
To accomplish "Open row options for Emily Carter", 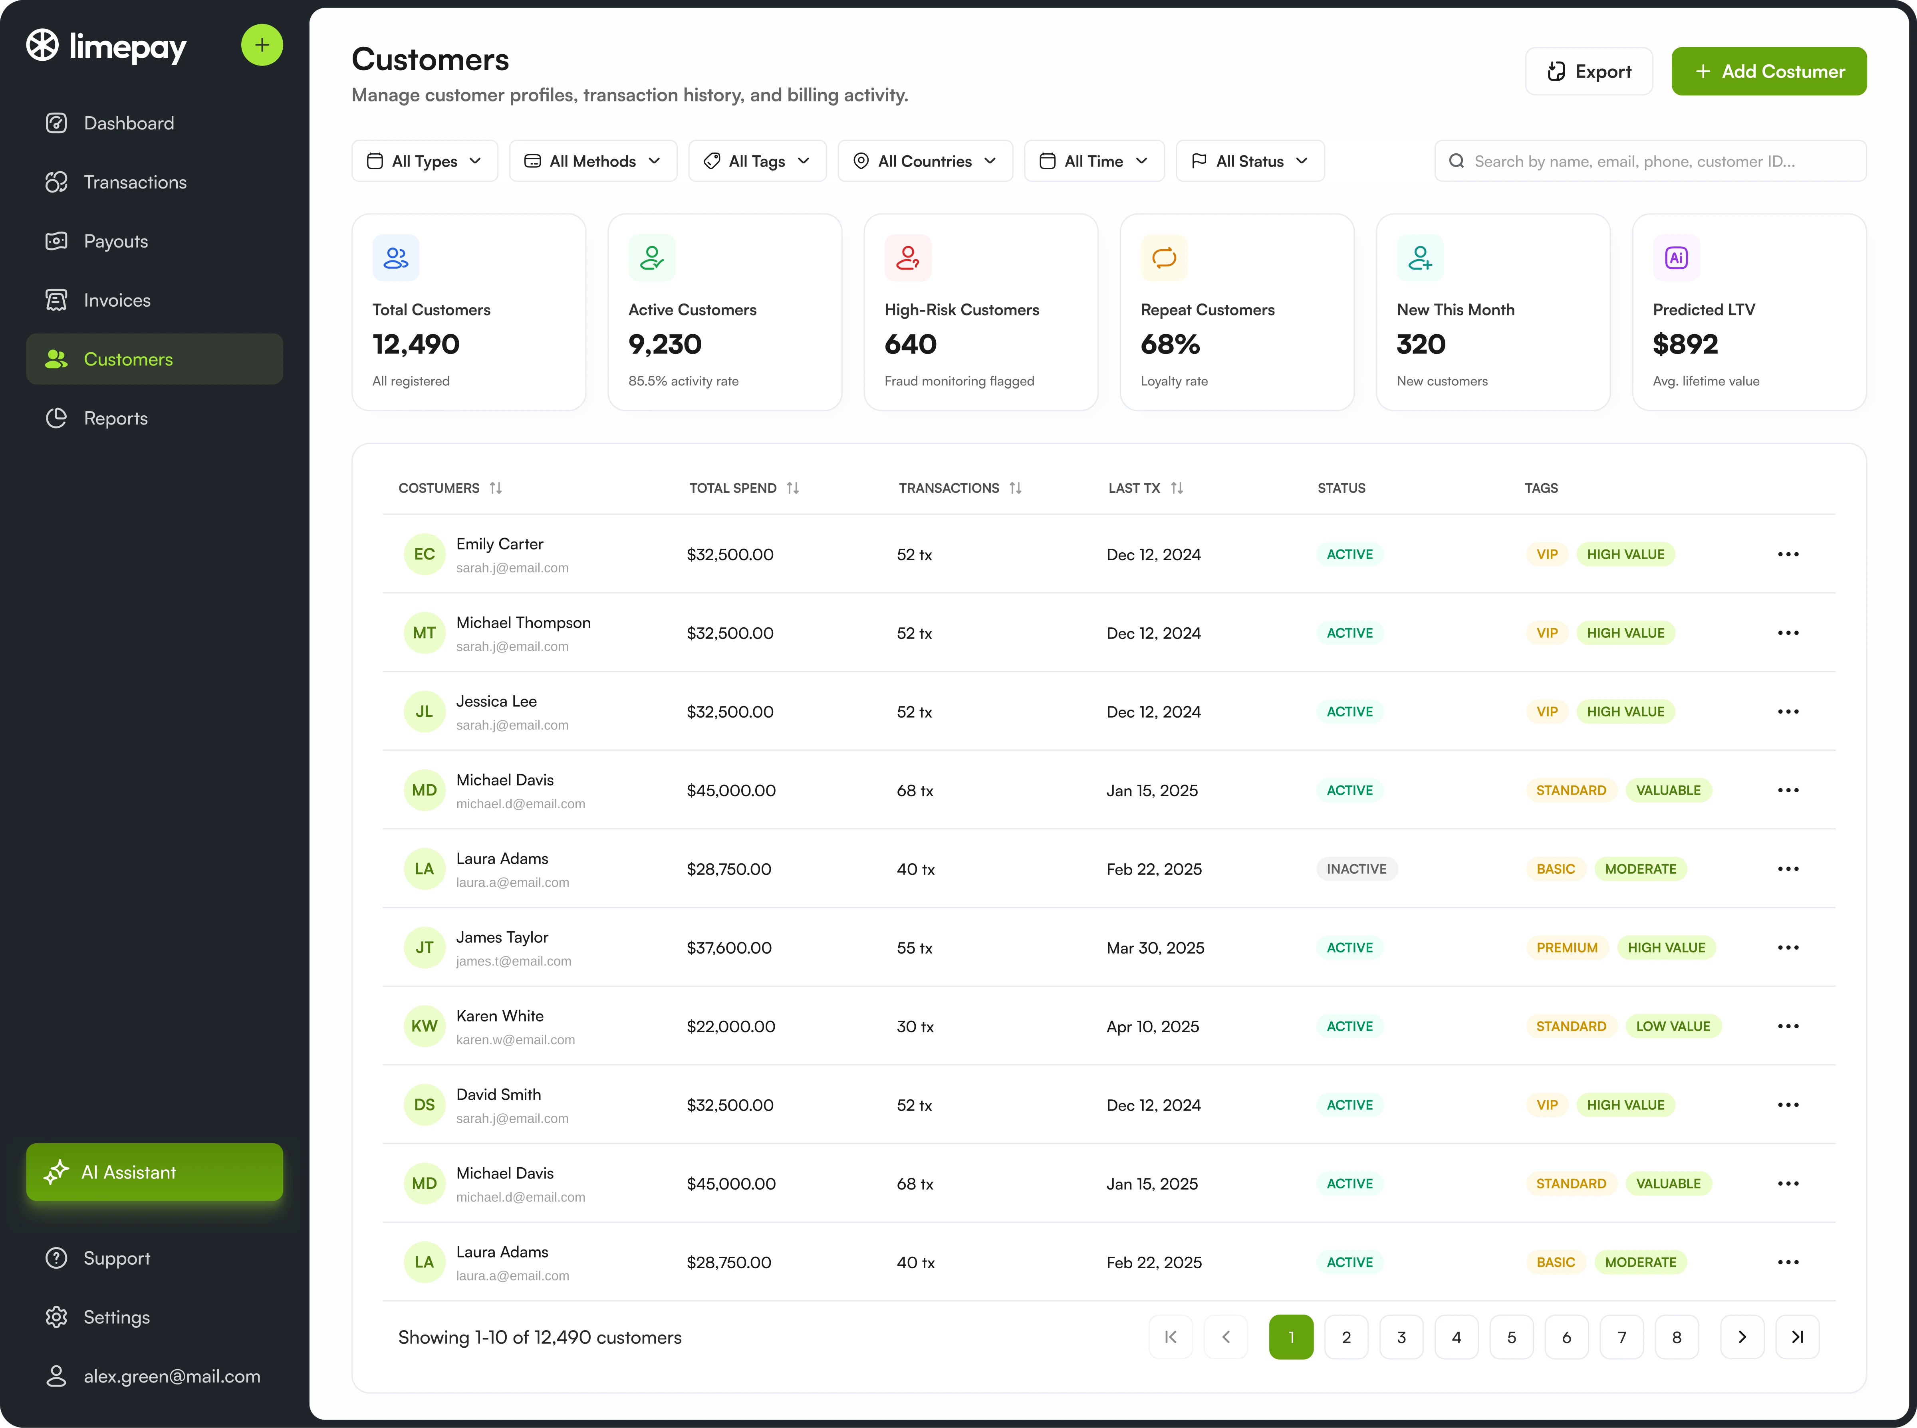I will click(x=1788, y=554).
